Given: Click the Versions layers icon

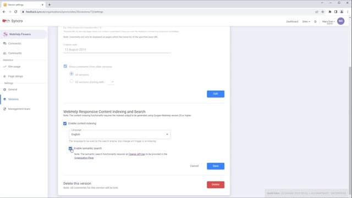Looking at the screenshot, I should coord(5,99).
